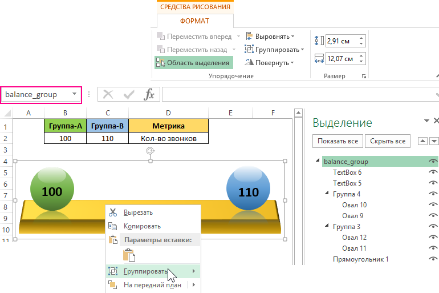Viewport: 439px width, 293px height.
Task: Click the blue sphere labeled 110
Action: [x=249, y=188]
